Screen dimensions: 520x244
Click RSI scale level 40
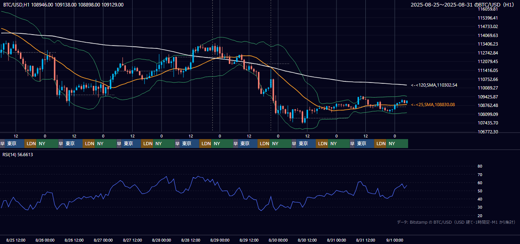pos(480,199)
